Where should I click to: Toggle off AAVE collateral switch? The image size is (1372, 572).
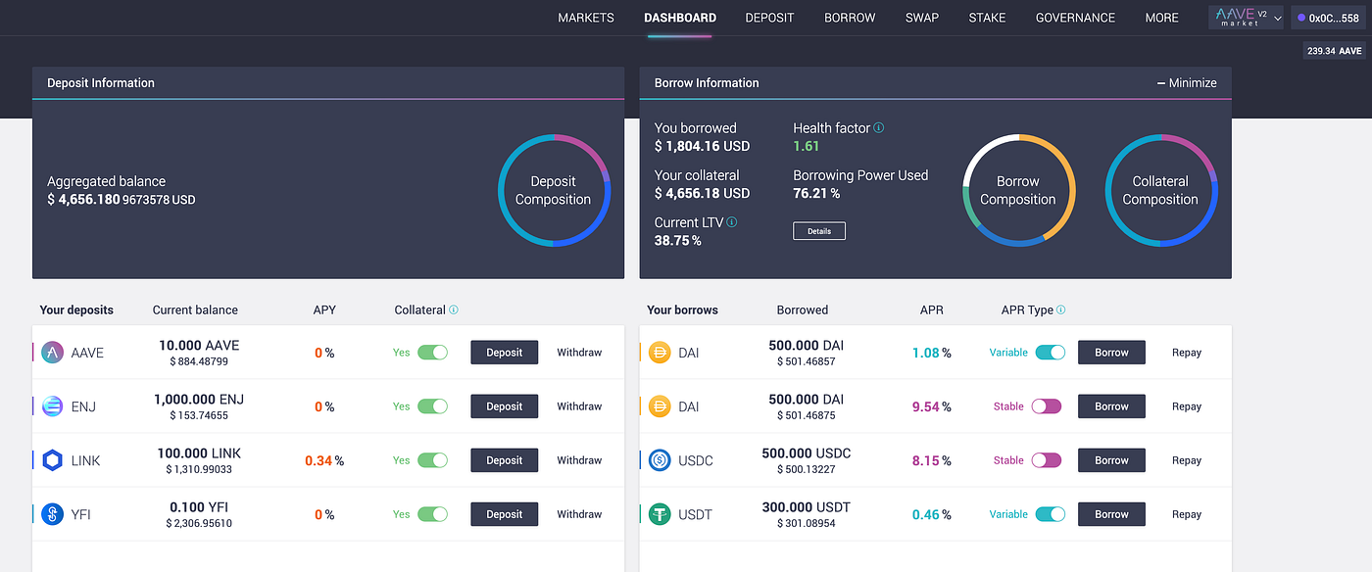(432, 352)
